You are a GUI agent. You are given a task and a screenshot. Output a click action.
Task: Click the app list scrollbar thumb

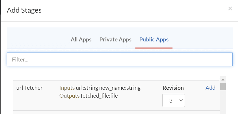(x=223, y=87)
